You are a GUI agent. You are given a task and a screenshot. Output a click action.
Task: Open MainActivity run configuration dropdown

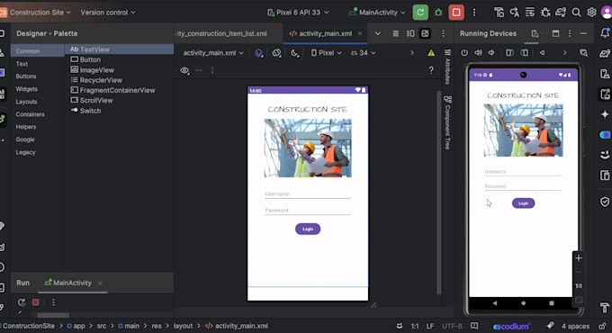click(377, 13)
